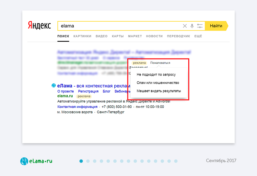The width and height of the screenshot is (257, 176).
Task: Choose Спам или мошенничество option
Action: (x=158, y=83)
